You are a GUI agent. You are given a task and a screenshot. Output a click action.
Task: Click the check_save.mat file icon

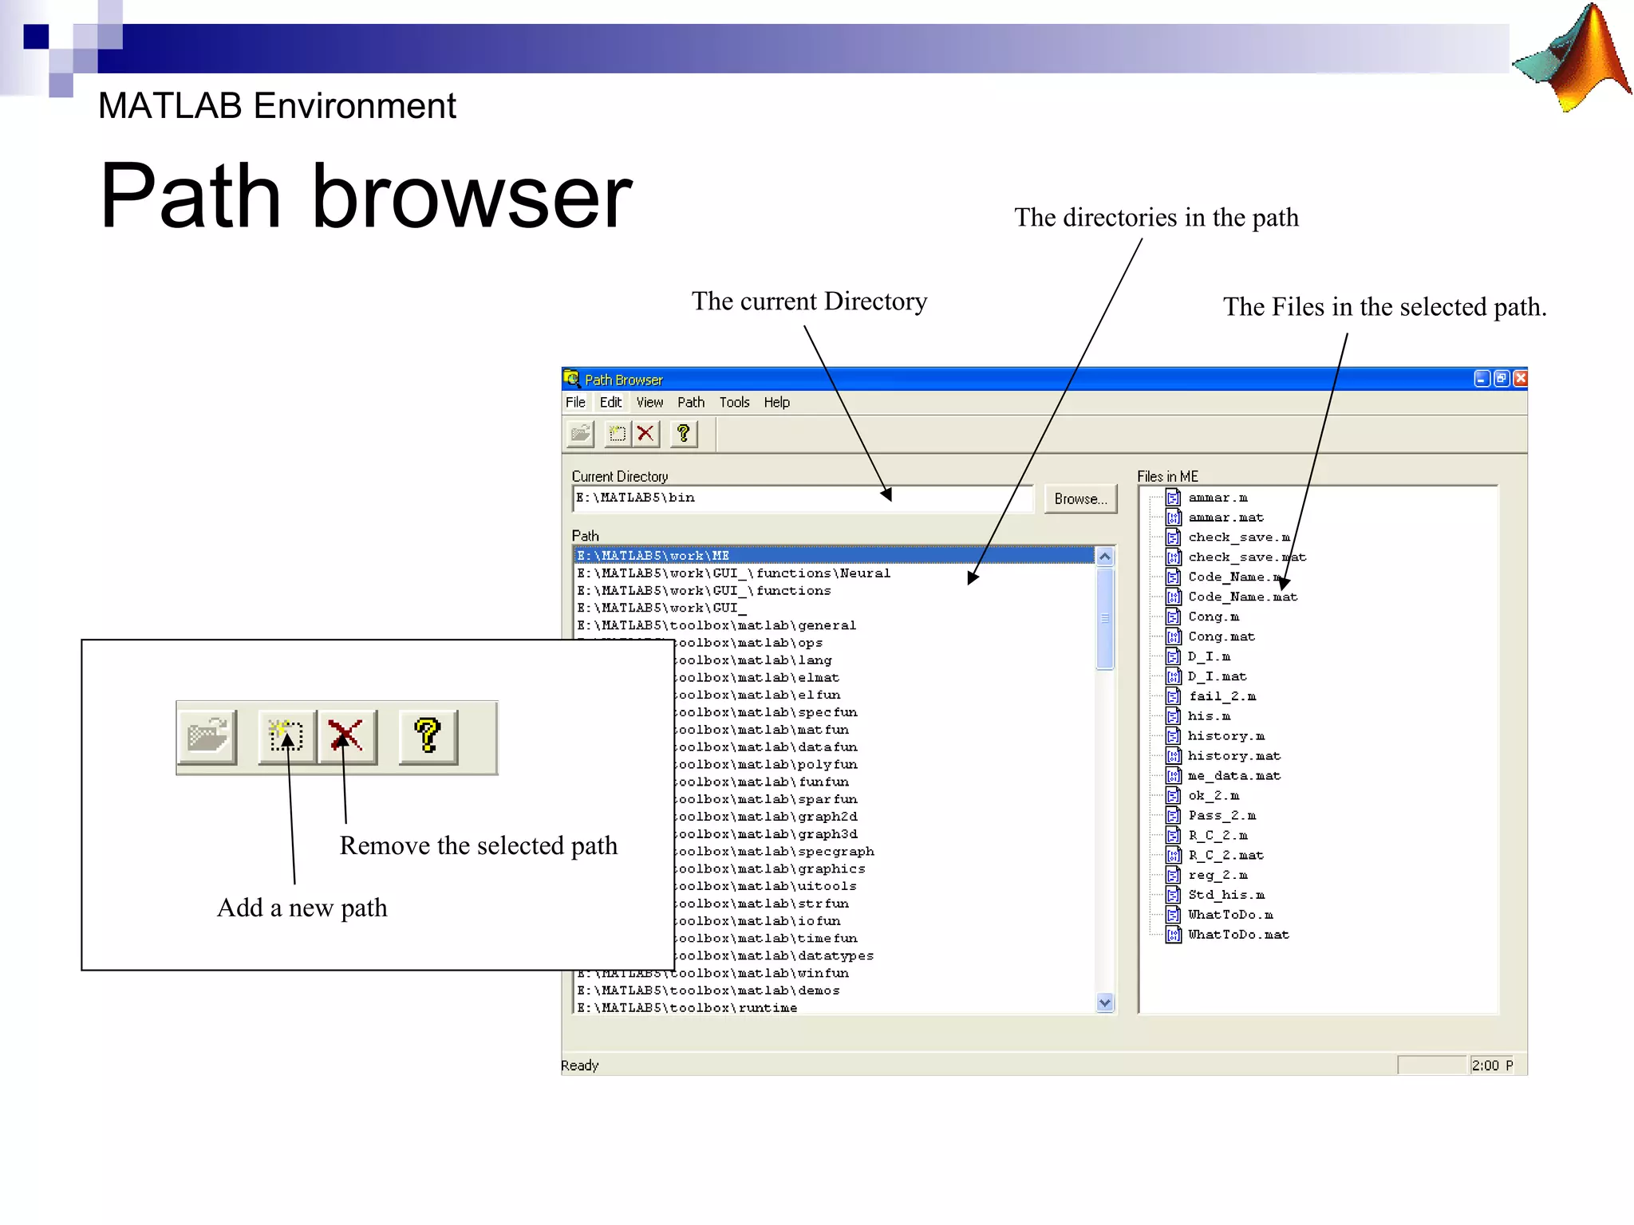coord(1173,557)
